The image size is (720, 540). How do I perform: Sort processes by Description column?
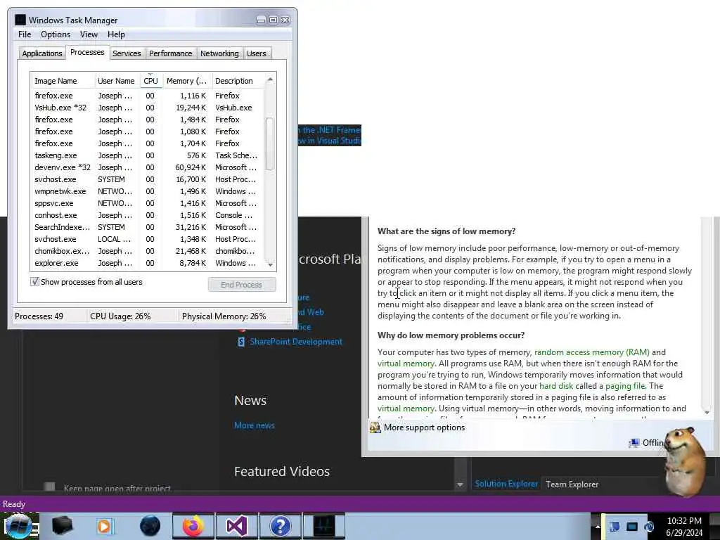click(x=239, y=81)
